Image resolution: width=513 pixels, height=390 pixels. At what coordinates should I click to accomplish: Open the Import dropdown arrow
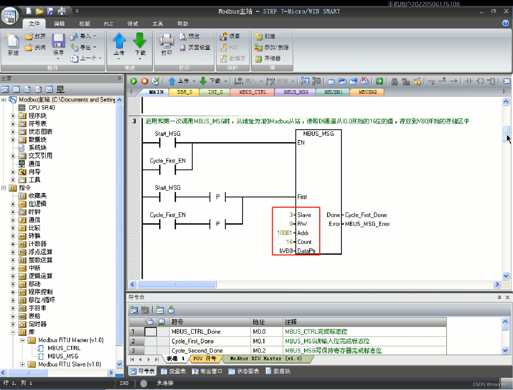[95, 36]
